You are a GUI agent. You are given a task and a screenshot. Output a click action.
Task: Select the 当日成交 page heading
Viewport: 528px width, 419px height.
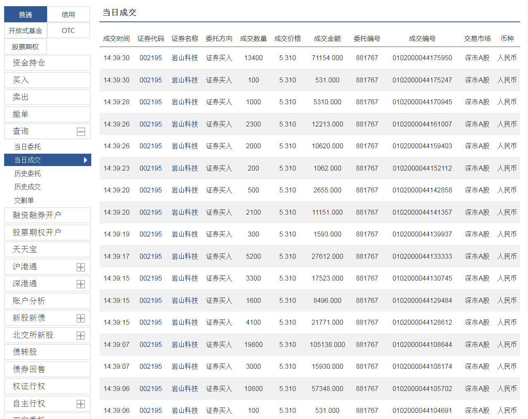click(x=119, y=12)
